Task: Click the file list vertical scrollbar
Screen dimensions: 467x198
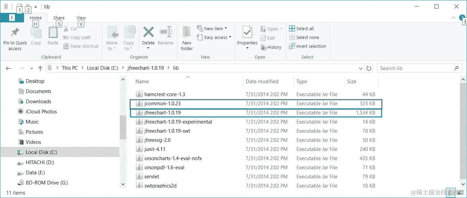Action: pyautogui.click(x=463, y=130)
